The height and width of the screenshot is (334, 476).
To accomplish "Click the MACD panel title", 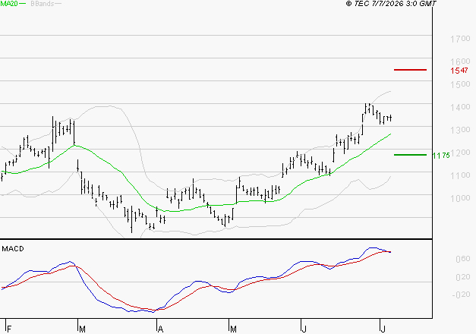I will 13,249.
